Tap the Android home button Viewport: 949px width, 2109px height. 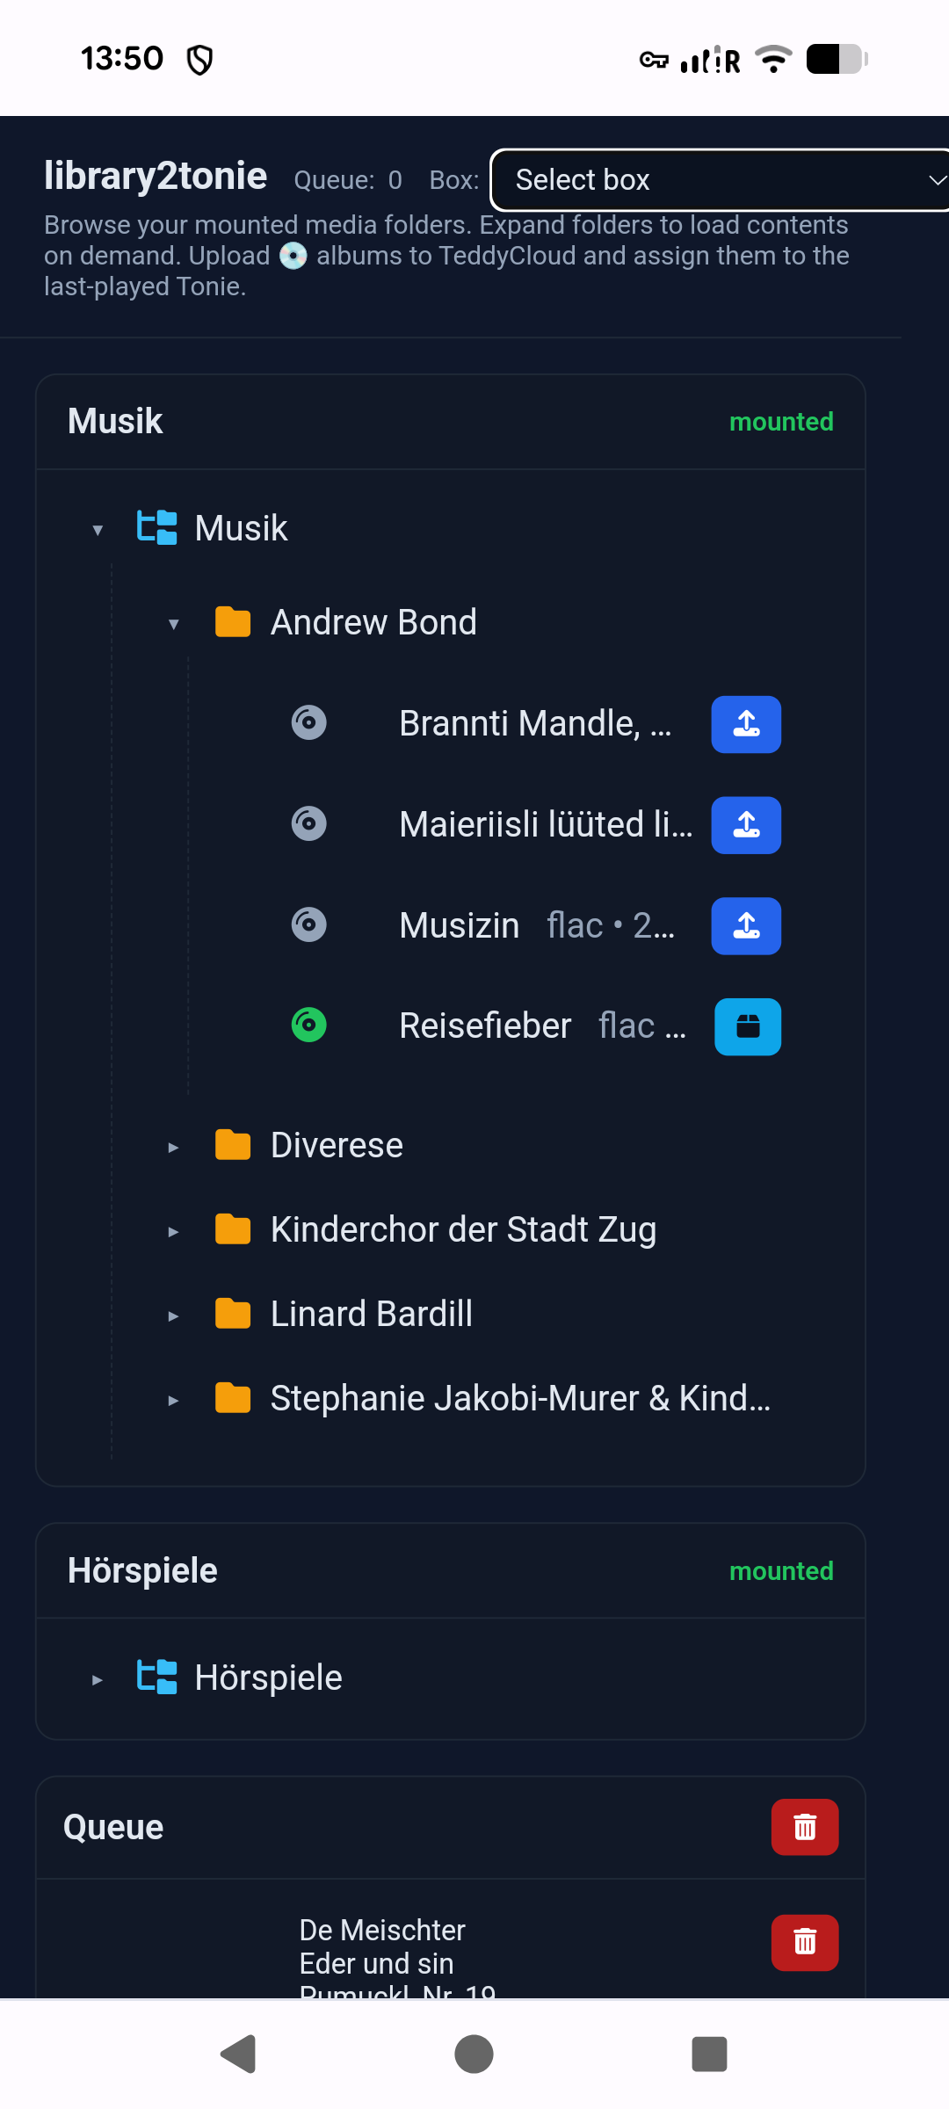coord(474,2054)
